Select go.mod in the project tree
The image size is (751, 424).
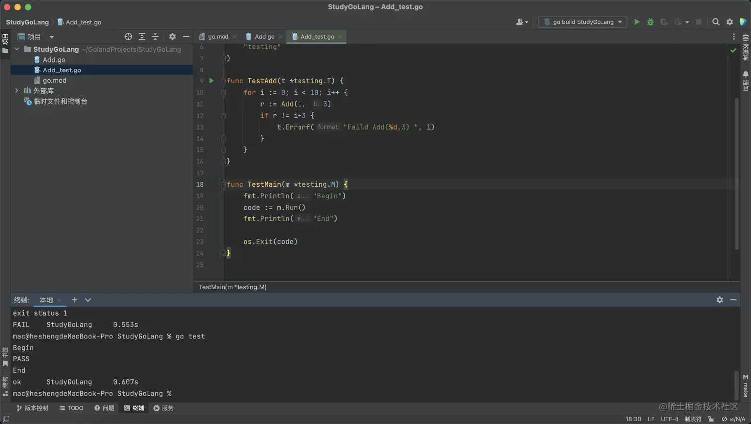pyautogui.click(x=54, y=80)
